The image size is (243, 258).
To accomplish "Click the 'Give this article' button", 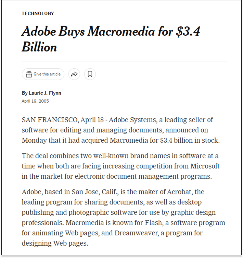I will (x=43, y=74).
